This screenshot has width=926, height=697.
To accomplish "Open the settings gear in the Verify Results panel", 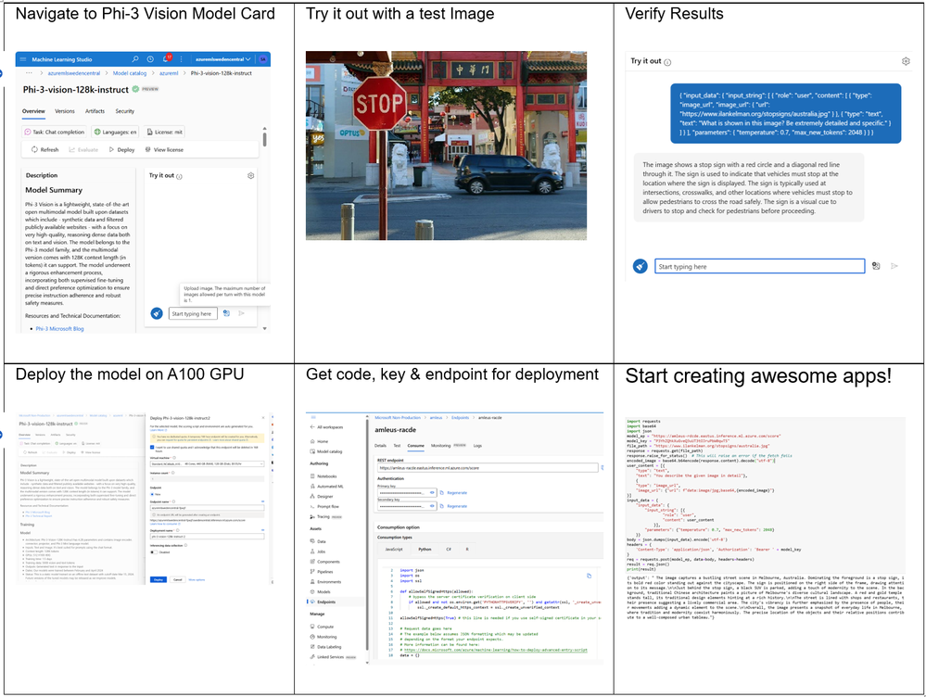I will (906, 61).
